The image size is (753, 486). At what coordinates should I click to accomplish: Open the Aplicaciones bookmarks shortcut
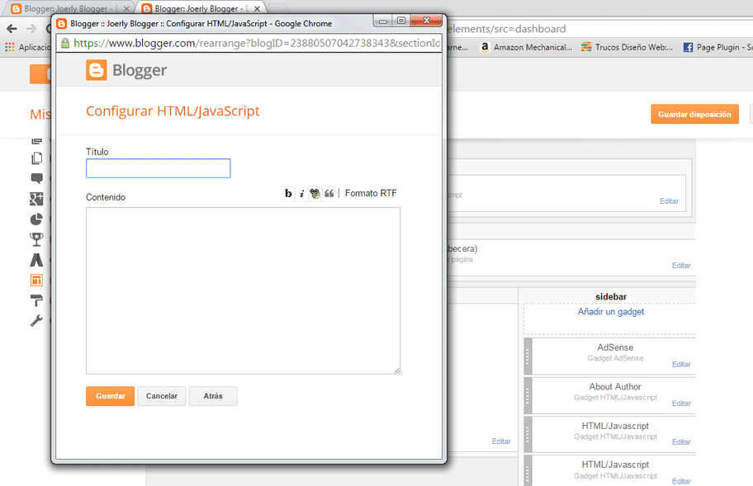27,47
